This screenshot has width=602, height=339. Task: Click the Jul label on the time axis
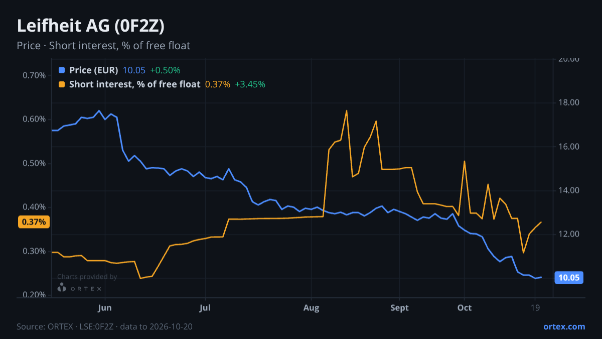pos(205,308)
